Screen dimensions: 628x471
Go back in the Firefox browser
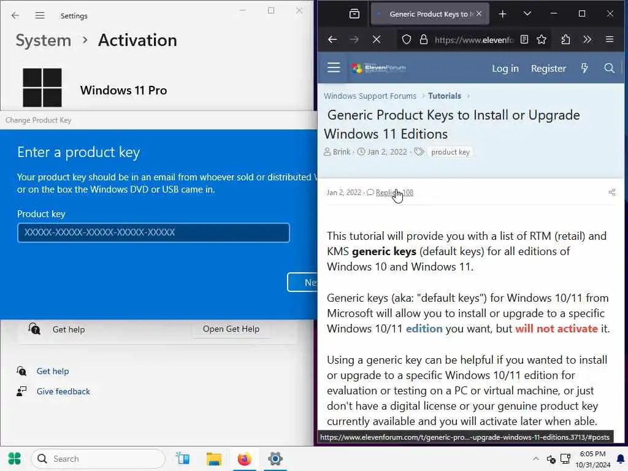[x=332, y=39]
